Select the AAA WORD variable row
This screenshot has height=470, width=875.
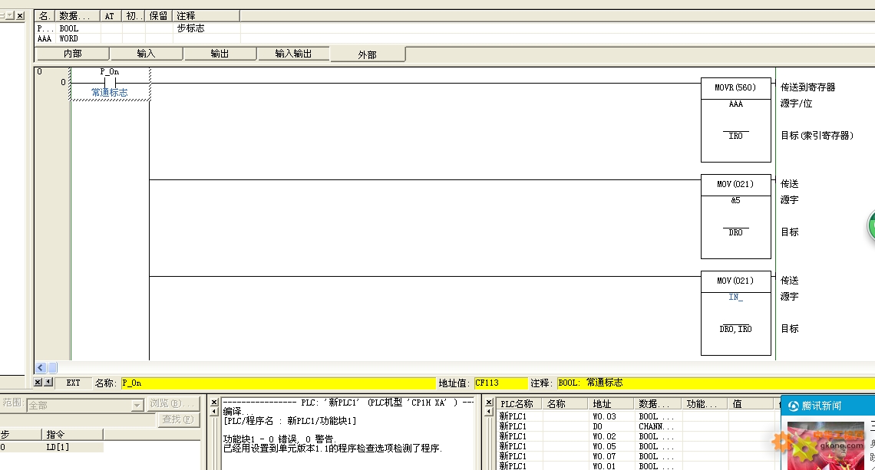[137, 38]
